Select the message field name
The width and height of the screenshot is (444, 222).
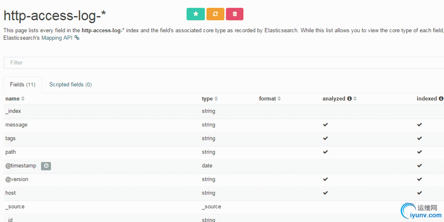(x=16, y=125)
